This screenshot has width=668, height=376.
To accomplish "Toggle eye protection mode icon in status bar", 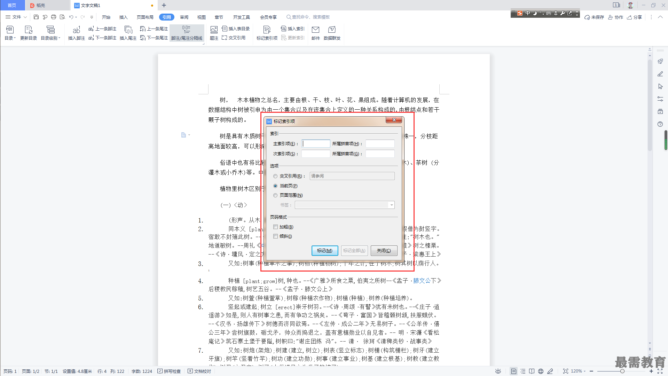I will click(x=498, y=371).
